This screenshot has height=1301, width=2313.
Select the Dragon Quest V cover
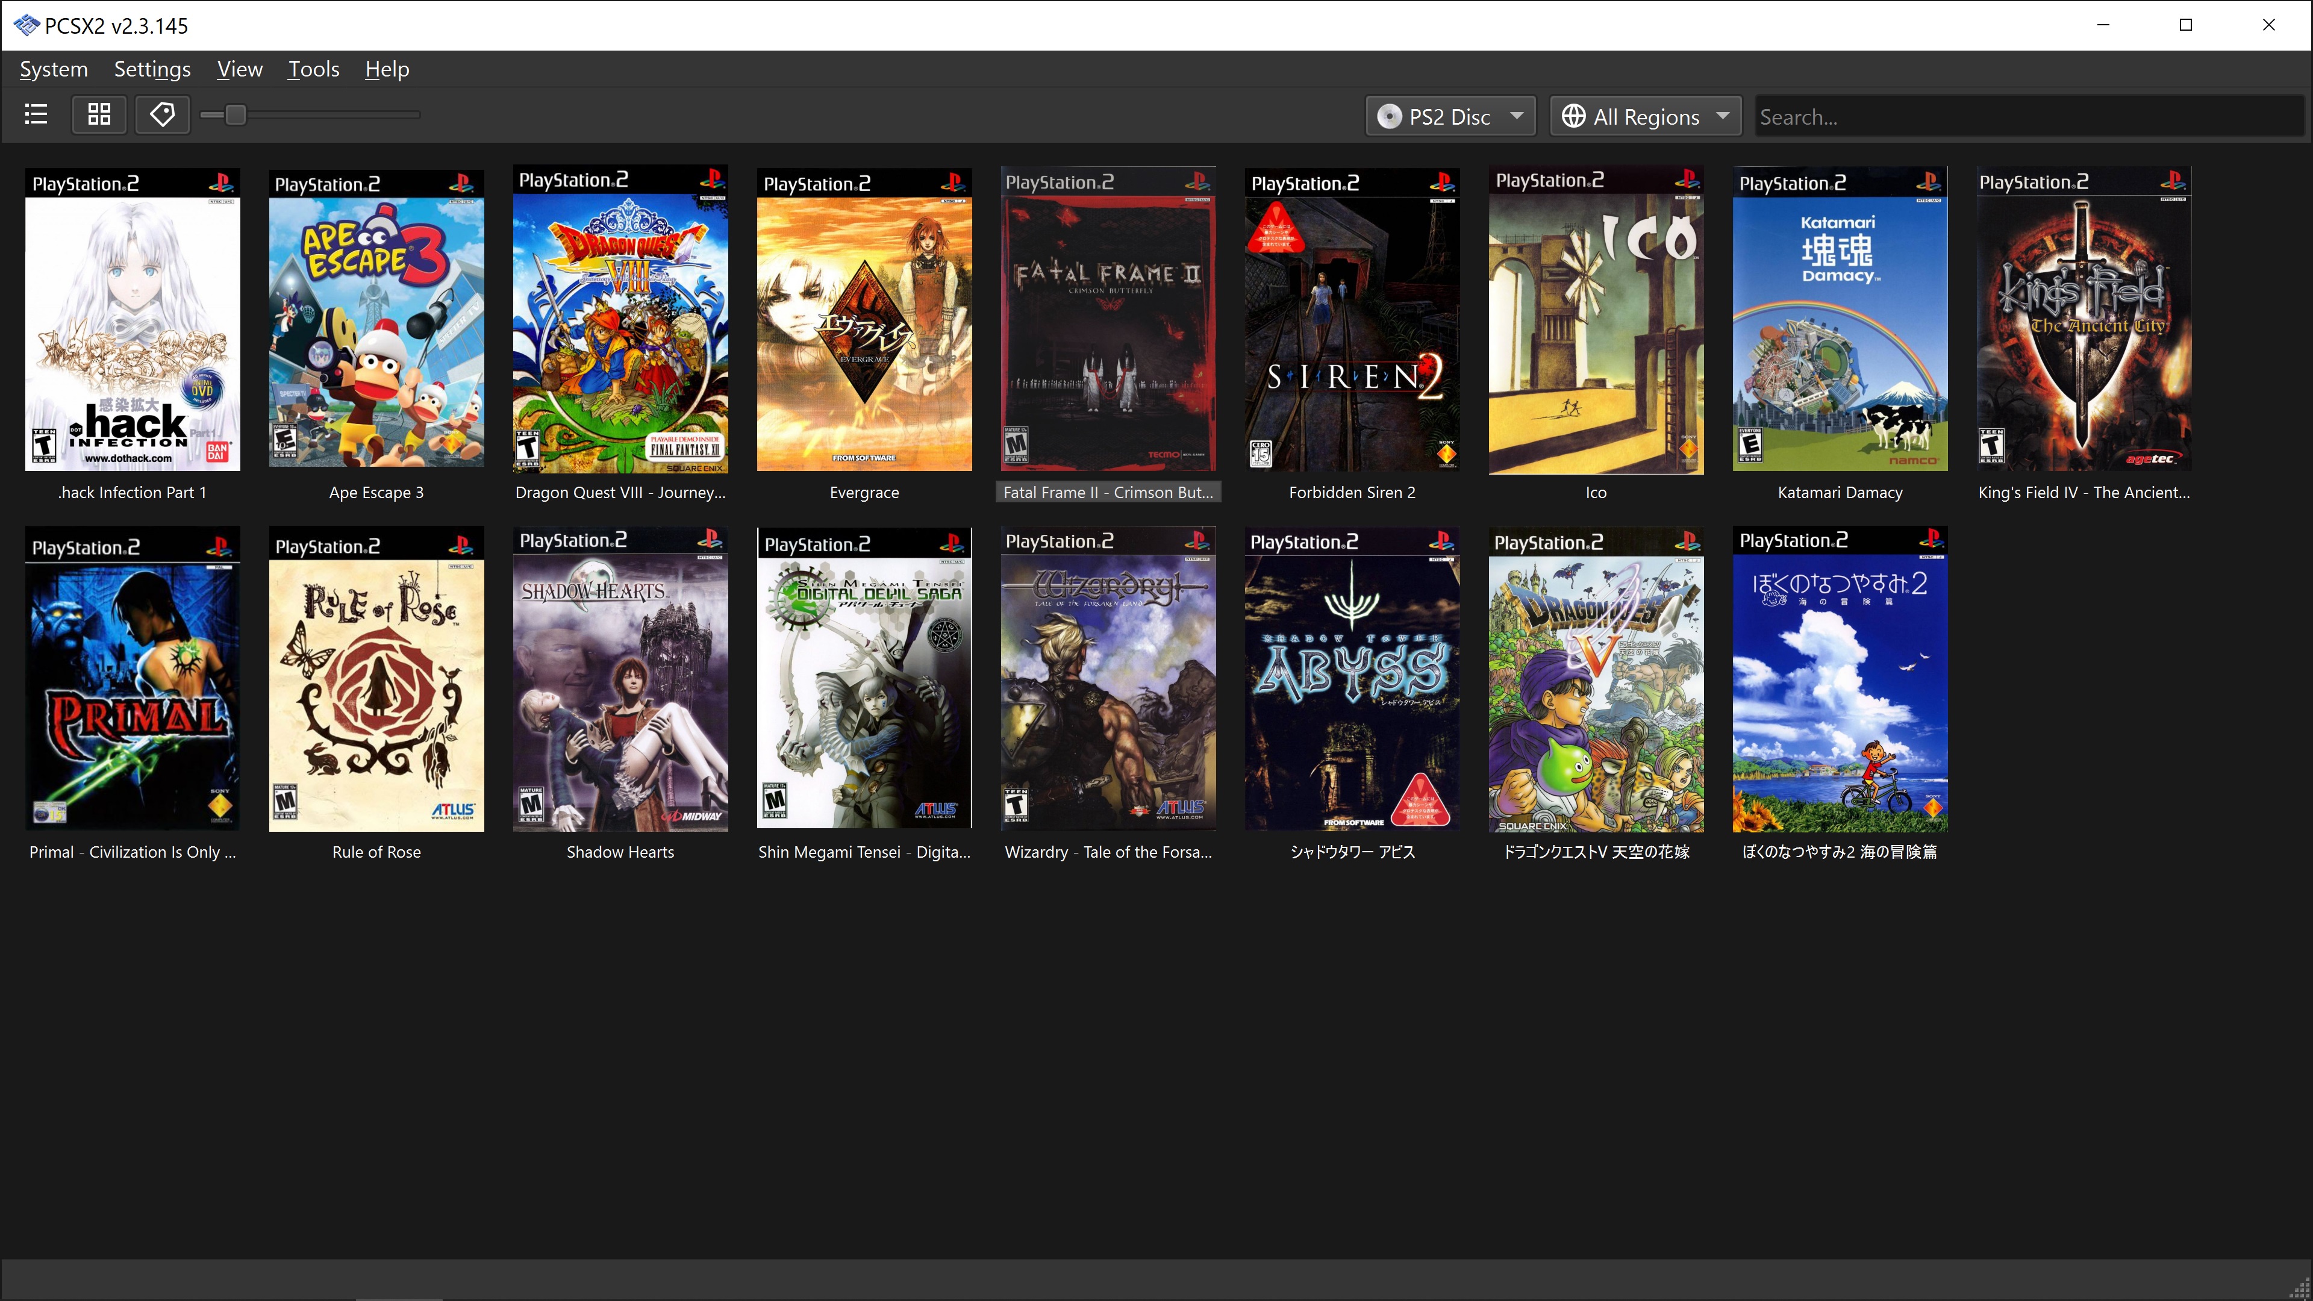point(1596,679)
